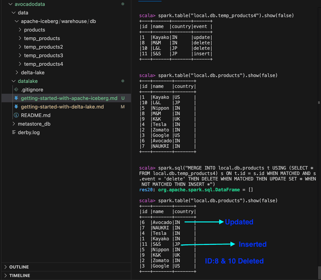Select the metastore_db folder
The width and height of the screenshot is (321, 280).
(34, 124)
